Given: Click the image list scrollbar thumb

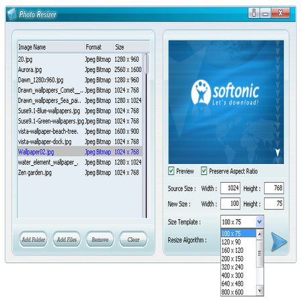Looking at the screenshot, I should pos(146,64).
